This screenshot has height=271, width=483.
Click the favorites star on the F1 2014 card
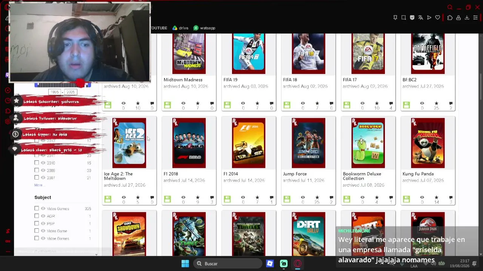[x=257, y=198]
